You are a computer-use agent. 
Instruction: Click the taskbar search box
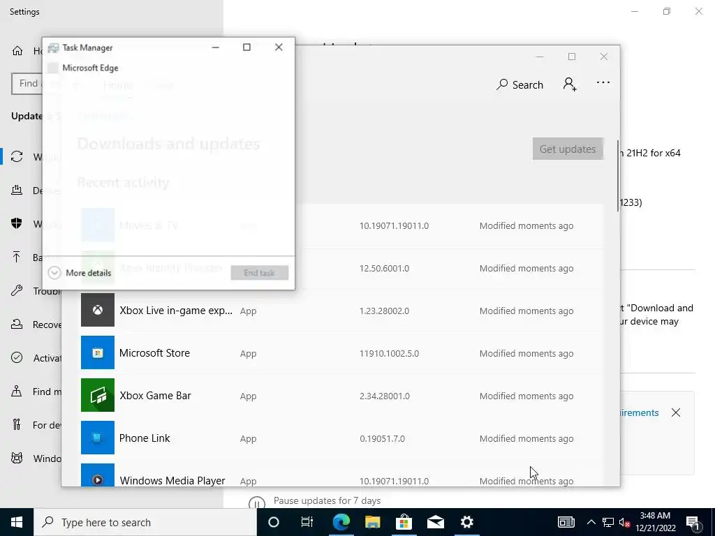(145, 522)
